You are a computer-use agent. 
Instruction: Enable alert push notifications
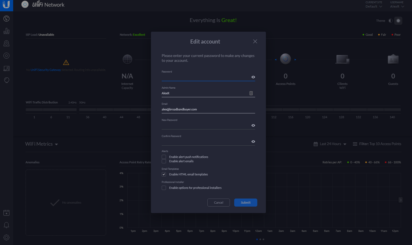164,157
